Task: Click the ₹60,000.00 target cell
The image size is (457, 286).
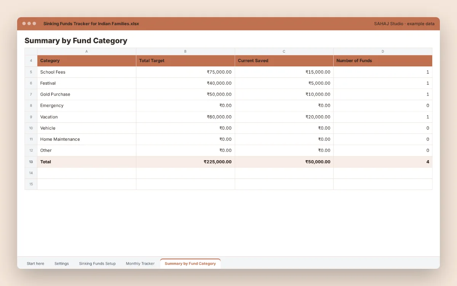Action: (x=185, y=117)
